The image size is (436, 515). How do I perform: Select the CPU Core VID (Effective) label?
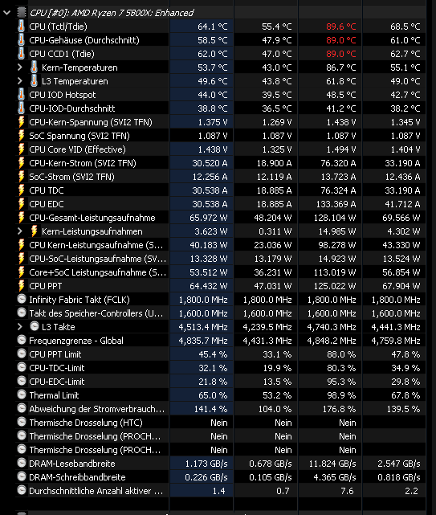(77, 149)
